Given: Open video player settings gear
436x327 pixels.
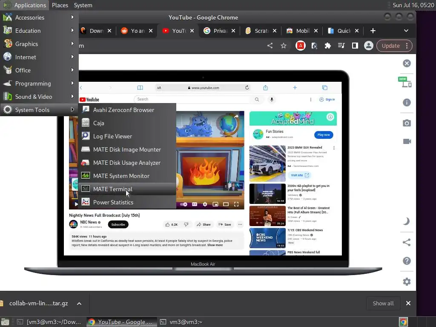Looking at the screenshot, I should click(205, 204).
